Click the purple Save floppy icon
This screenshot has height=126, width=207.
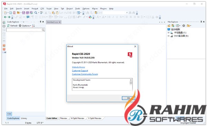click(23, 13)
